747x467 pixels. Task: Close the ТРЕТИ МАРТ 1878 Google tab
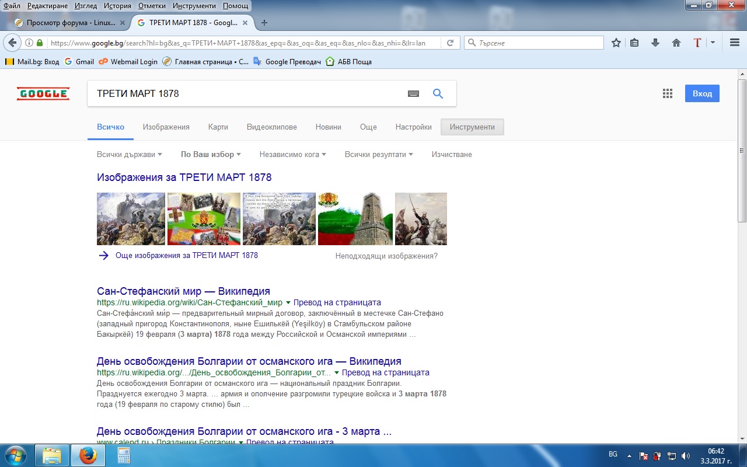click(x=245, y=23)
